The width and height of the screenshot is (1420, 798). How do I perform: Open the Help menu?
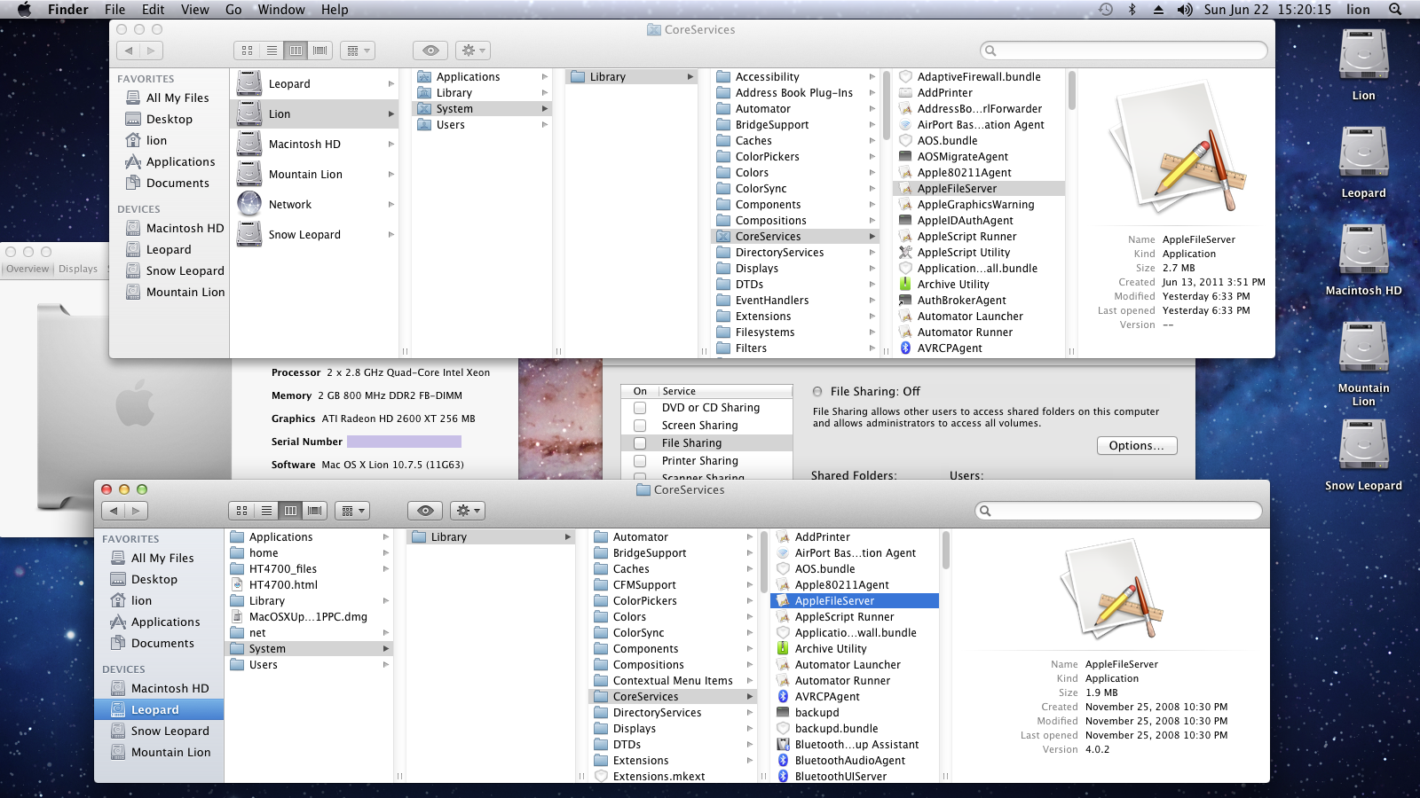click(335, 10)
